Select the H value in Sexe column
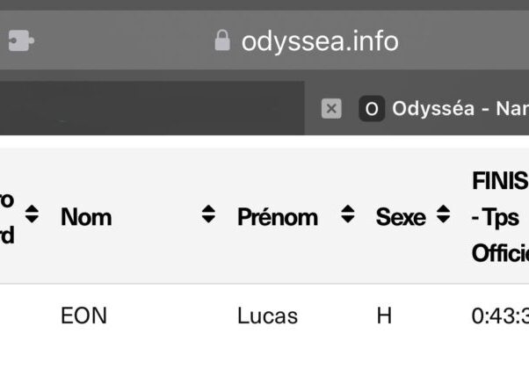This screenshot has width=529, height=370. [x=384, y=316]
